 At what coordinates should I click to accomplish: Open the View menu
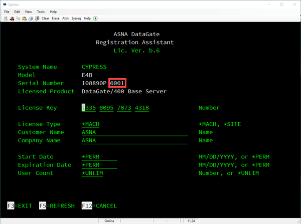pos(28,12)
